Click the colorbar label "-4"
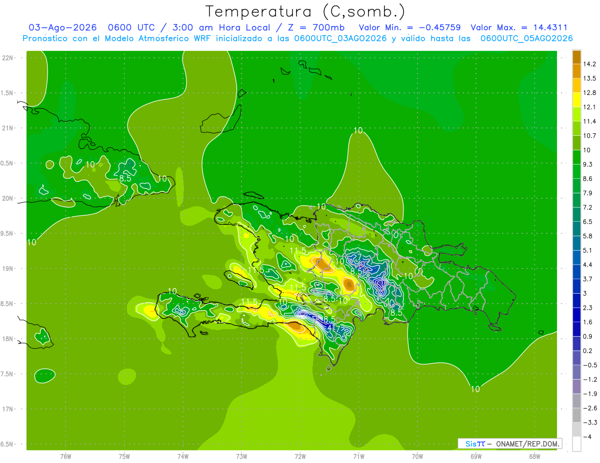 (586, 437)
